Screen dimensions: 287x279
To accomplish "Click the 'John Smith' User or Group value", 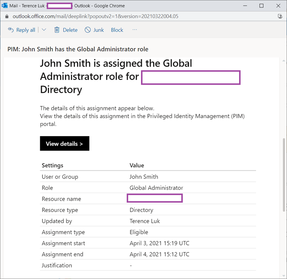I will [x=144, y=177].
